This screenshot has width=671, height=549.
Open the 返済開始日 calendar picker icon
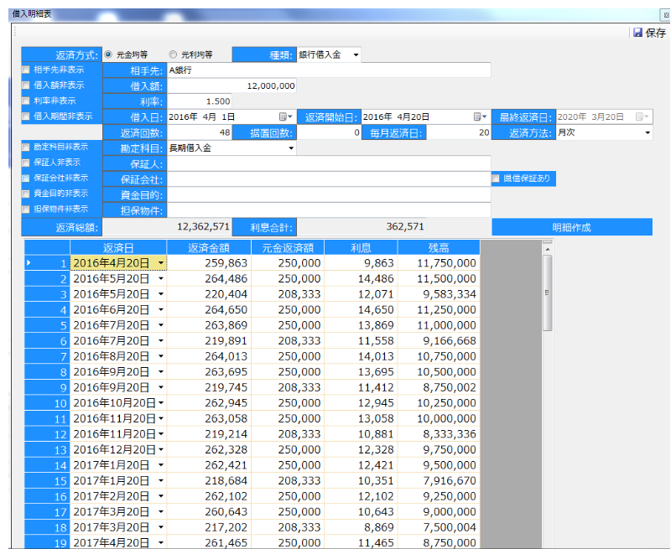479,117
